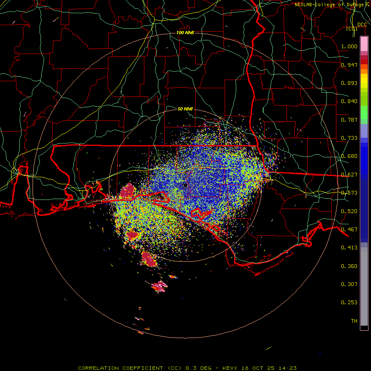Click the "KEVX" radar ID in the caption
371x371 pixels.
[231, 368]
